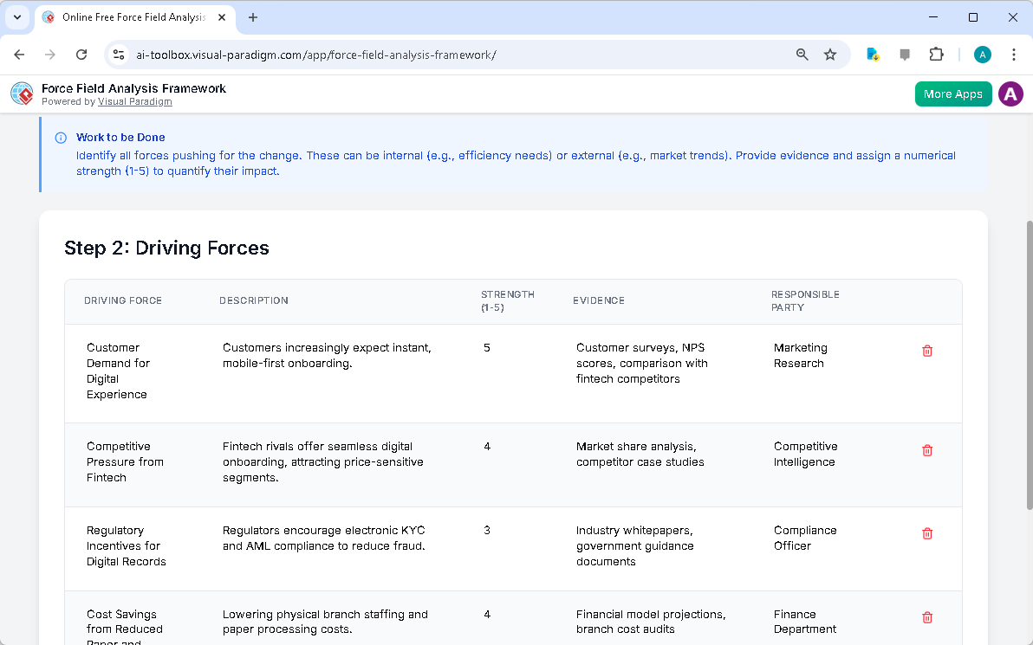1033x645 pixels.
Task: Open site information settings in the address bar
Action: pos(118,54)
